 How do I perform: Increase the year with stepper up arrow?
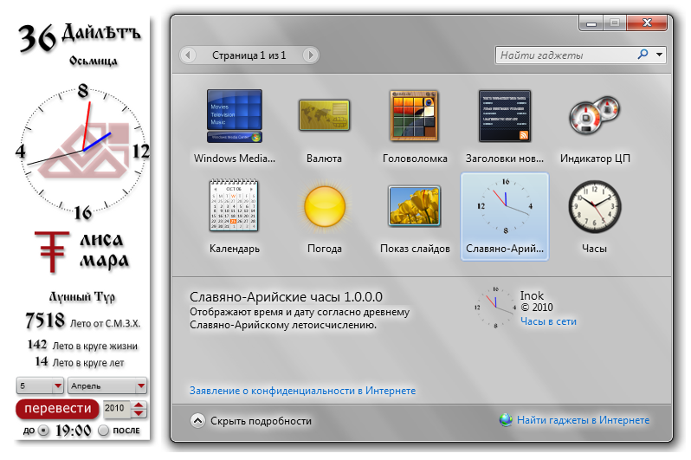(x=139, y=405)
